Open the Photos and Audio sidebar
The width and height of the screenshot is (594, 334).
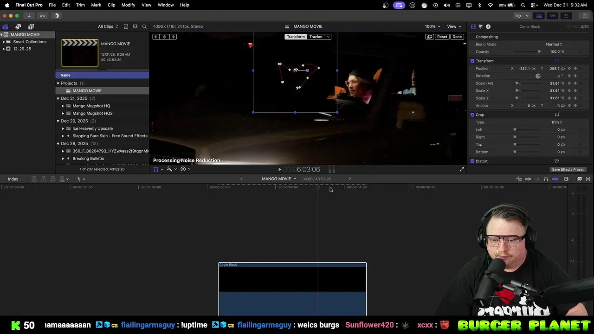(18, 26)
